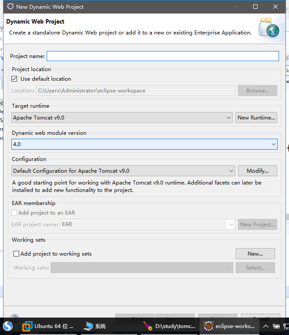289x335 pixels.
Task: Open the help question mark icon
Action: [15, 318]
